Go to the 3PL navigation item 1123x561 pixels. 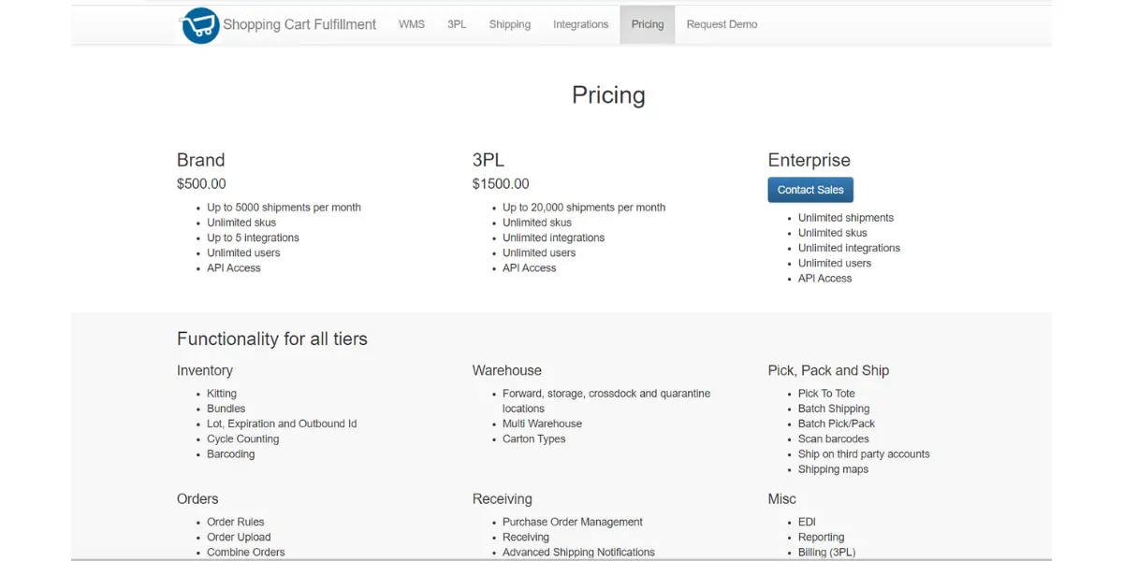click(x=457, y=24)
